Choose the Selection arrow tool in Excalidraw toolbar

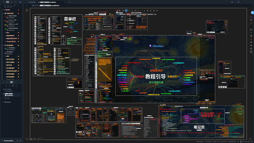pyautogui.click(x=126, y=11)
